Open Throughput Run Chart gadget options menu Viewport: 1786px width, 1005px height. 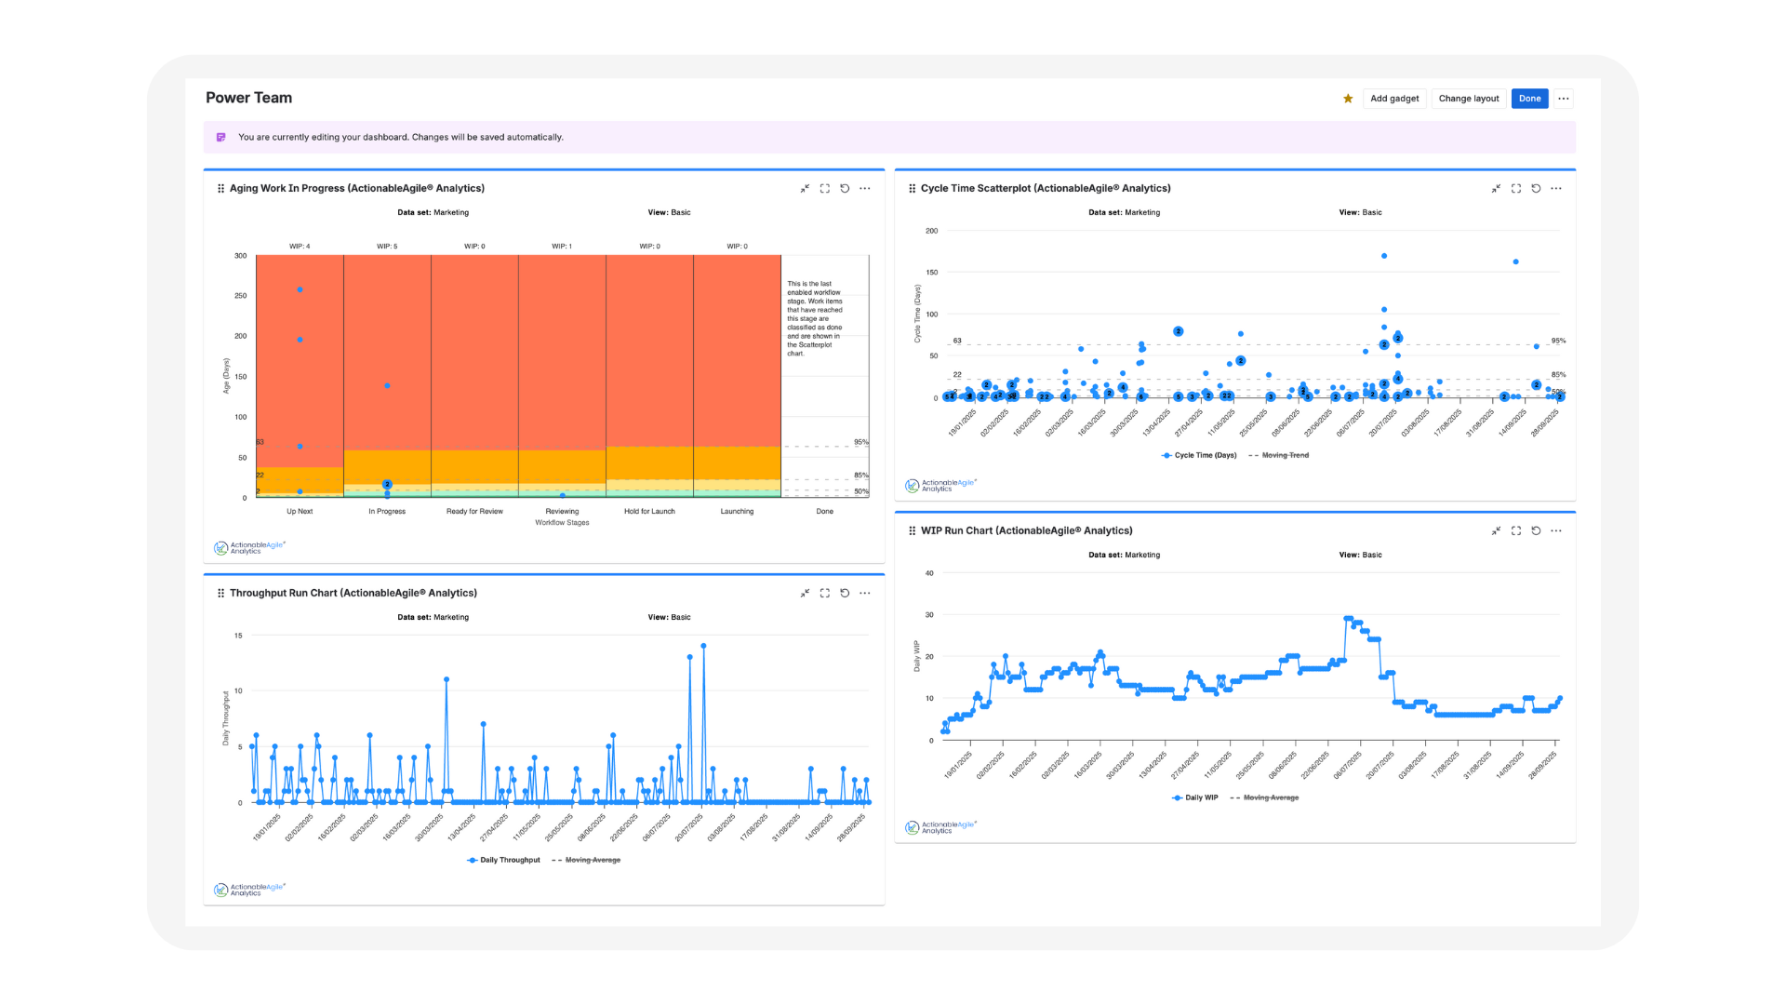[865, 594]
